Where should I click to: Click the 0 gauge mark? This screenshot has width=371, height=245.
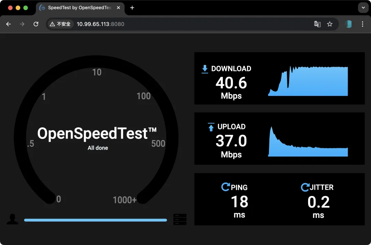(59, 199)
